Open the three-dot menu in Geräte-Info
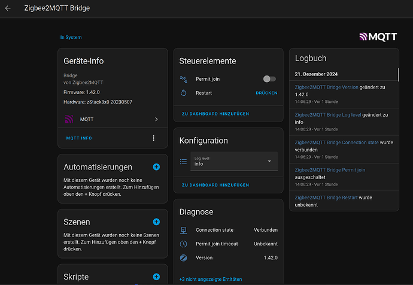 [154, 138]
